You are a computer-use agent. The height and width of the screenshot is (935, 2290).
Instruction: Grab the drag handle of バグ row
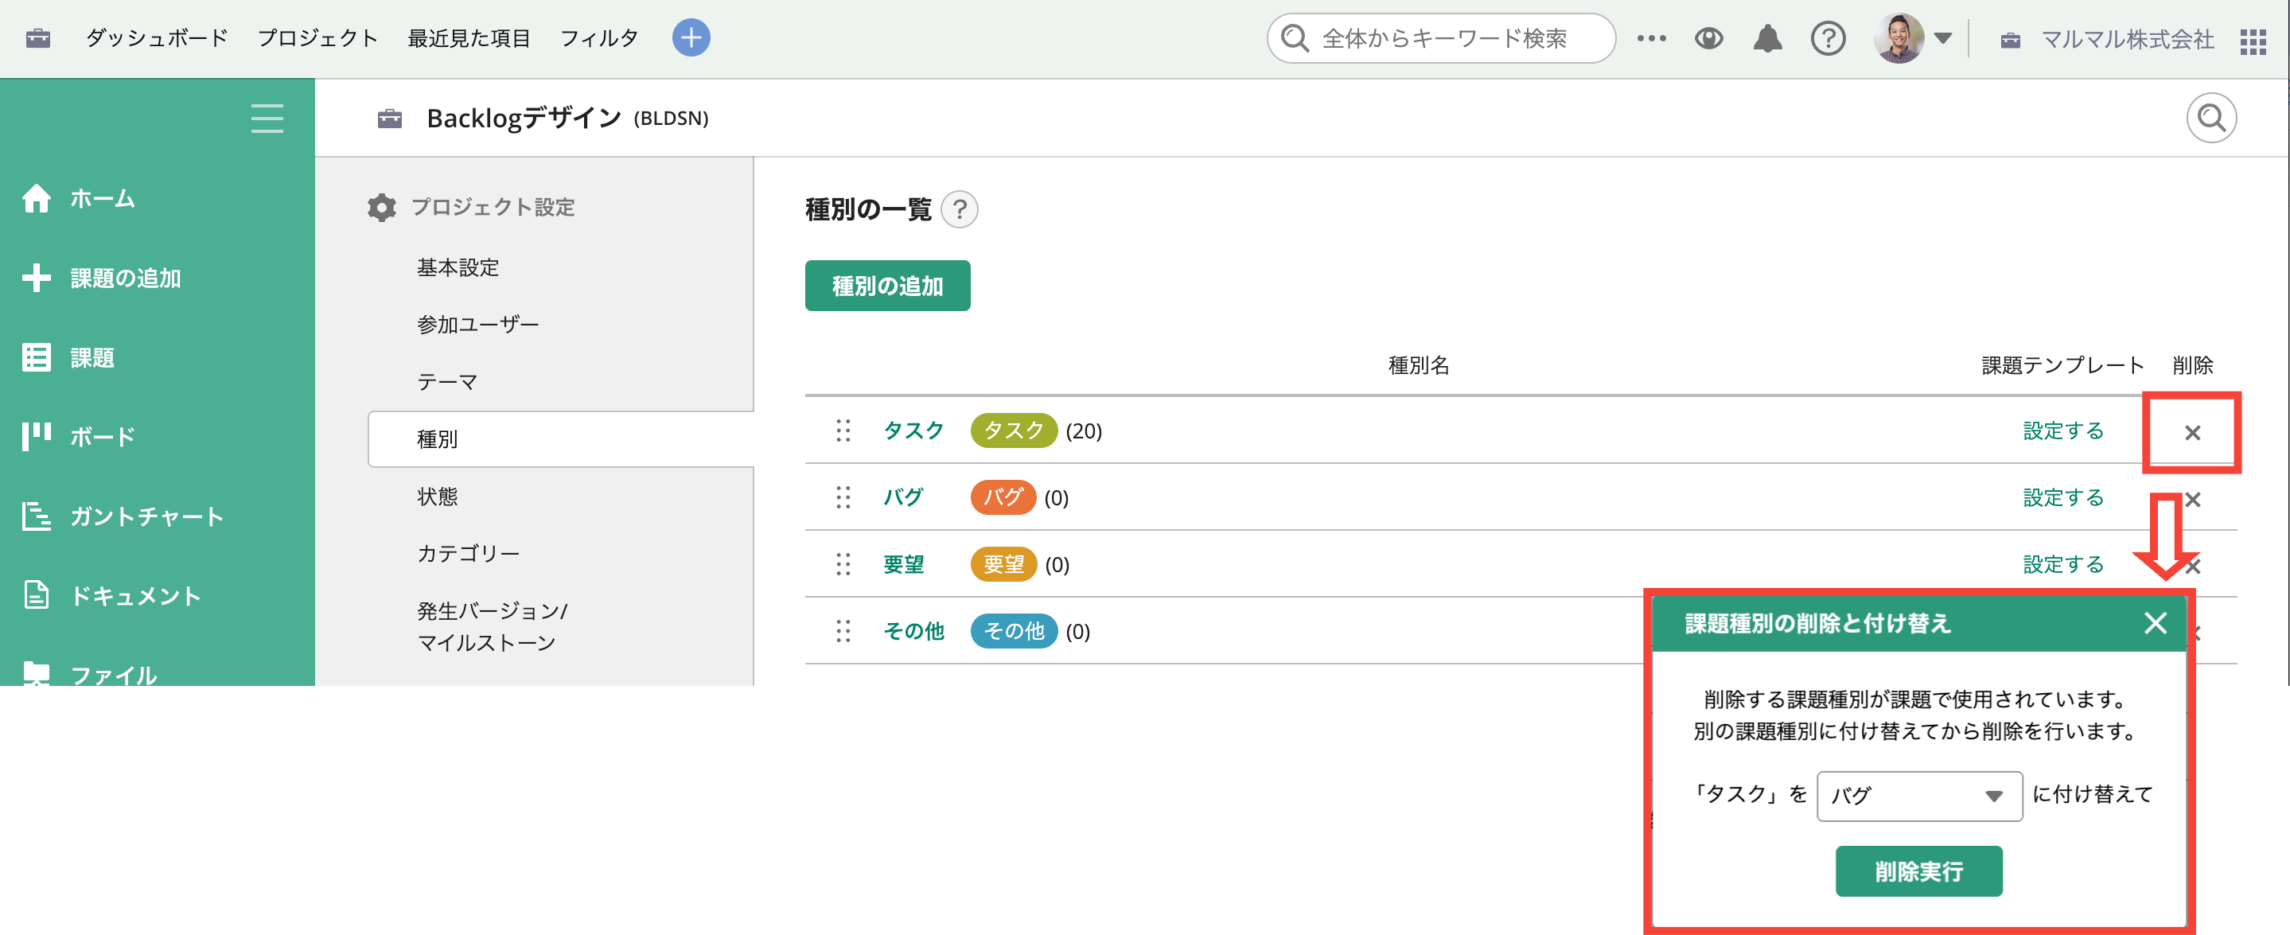(843, 497)
